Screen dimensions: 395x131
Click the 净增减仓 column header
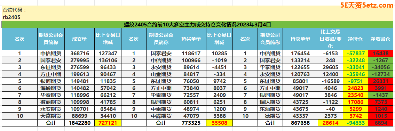(x=380, y=39)
